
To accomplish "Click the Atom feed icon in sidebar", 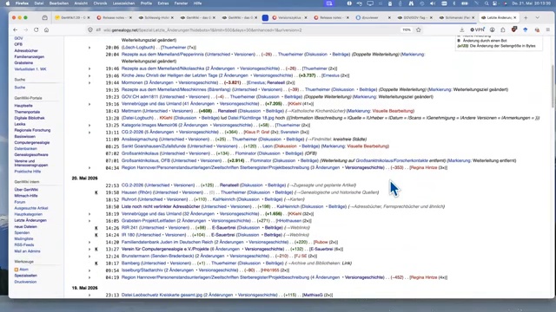I will tap(17, 270).
